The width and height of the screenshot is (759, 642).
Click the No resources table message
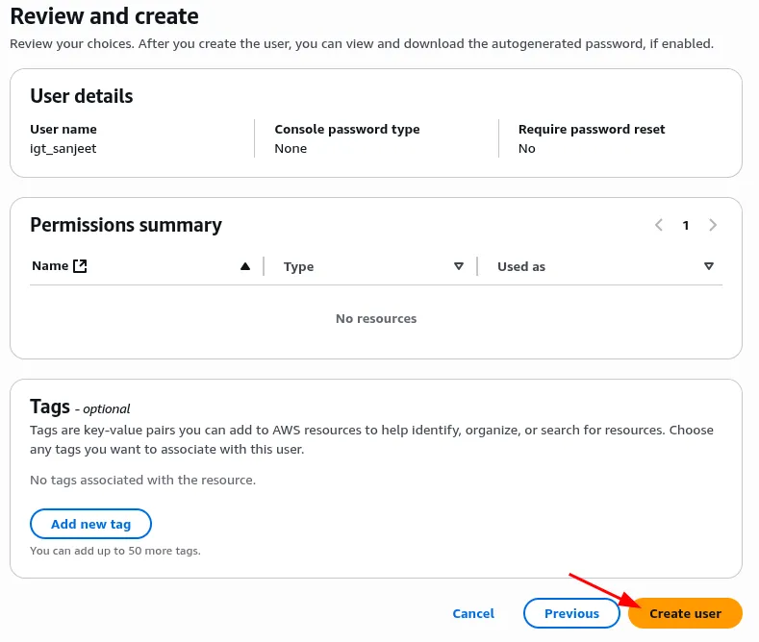(376, 318)
